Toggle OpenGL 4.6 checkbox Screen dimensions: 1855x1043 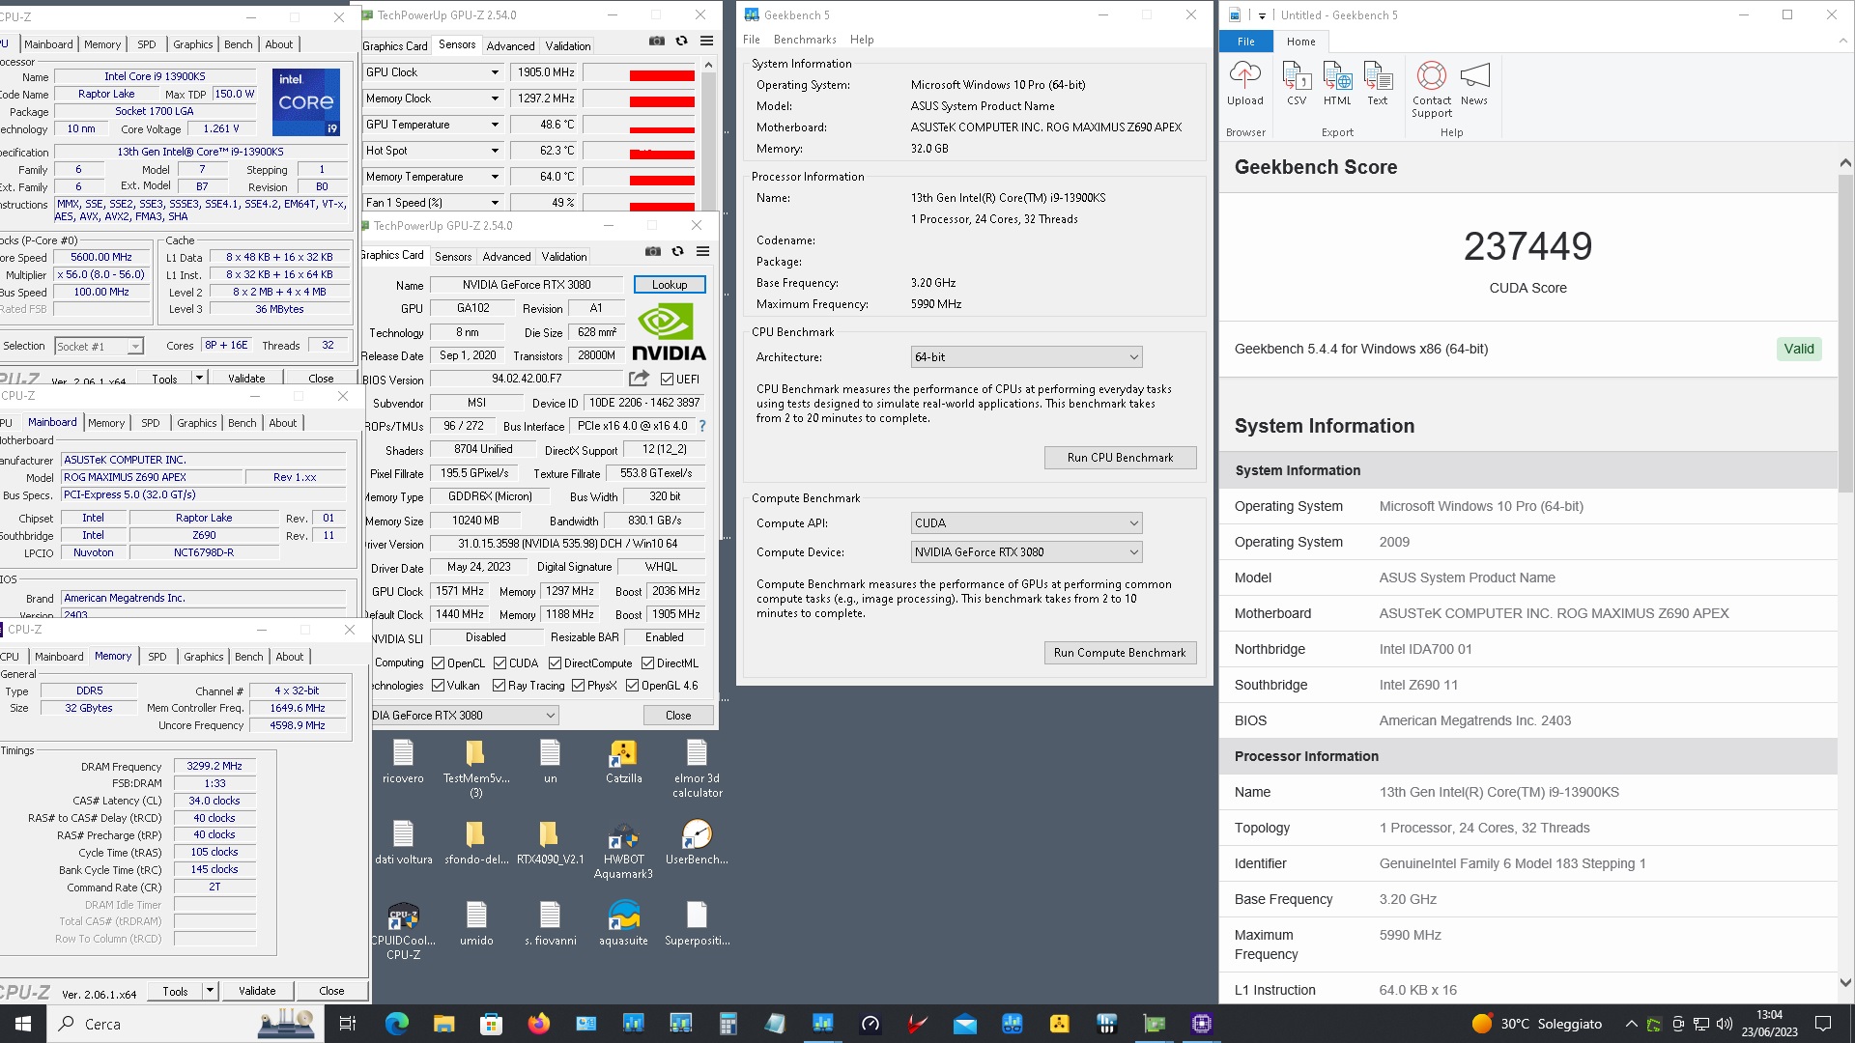tap(632, 686)
